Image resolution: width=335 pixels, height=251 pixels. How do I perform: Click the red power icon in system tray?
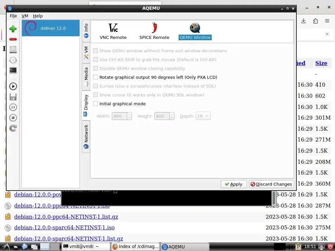[330, 247]
